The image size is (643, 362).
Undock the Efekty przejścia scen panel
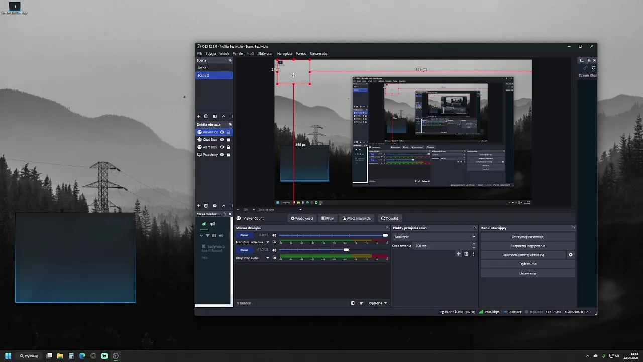pos(475,228)
